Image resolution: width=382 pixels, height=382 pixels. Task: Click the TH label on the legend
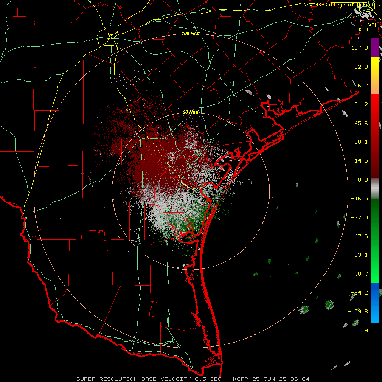[365, 331]
